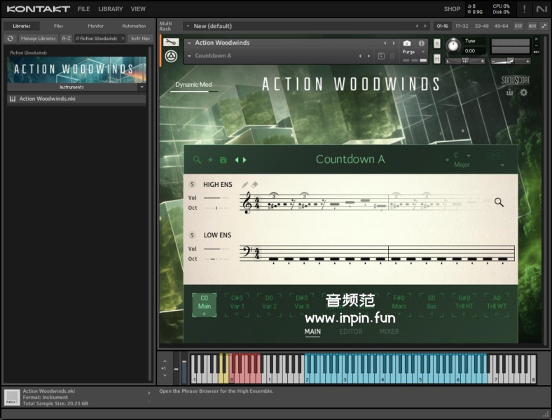Toggle solo on the LOW ENS track
The width and height of the screenshot is (552, 420).
click(x=192, y=235)
